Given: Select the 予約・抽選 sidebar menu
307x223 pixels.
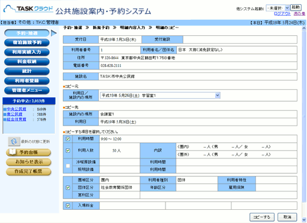Looking at the screenshot, I should pyautogui.click(x=27, y=33).
